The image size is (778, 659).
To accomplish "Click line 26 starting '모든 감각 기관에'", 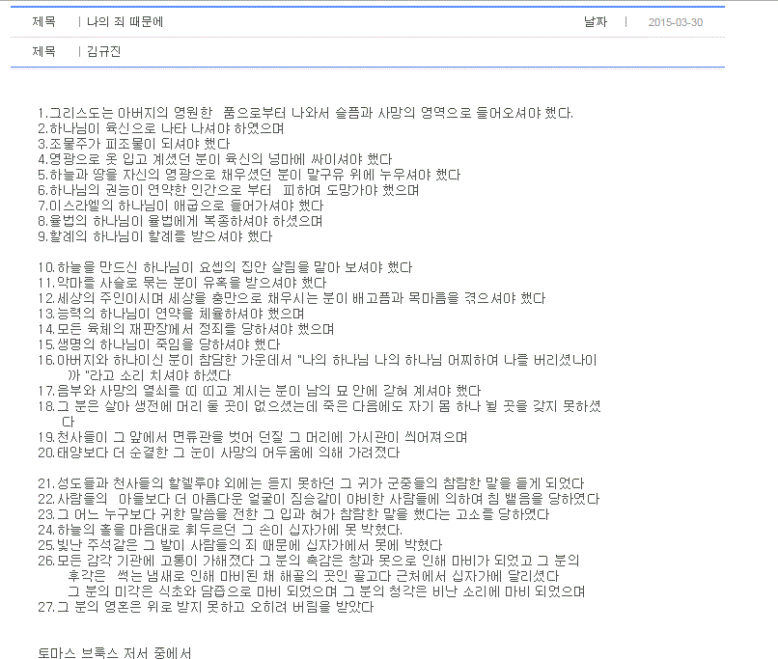I will [x=312, y=576].
